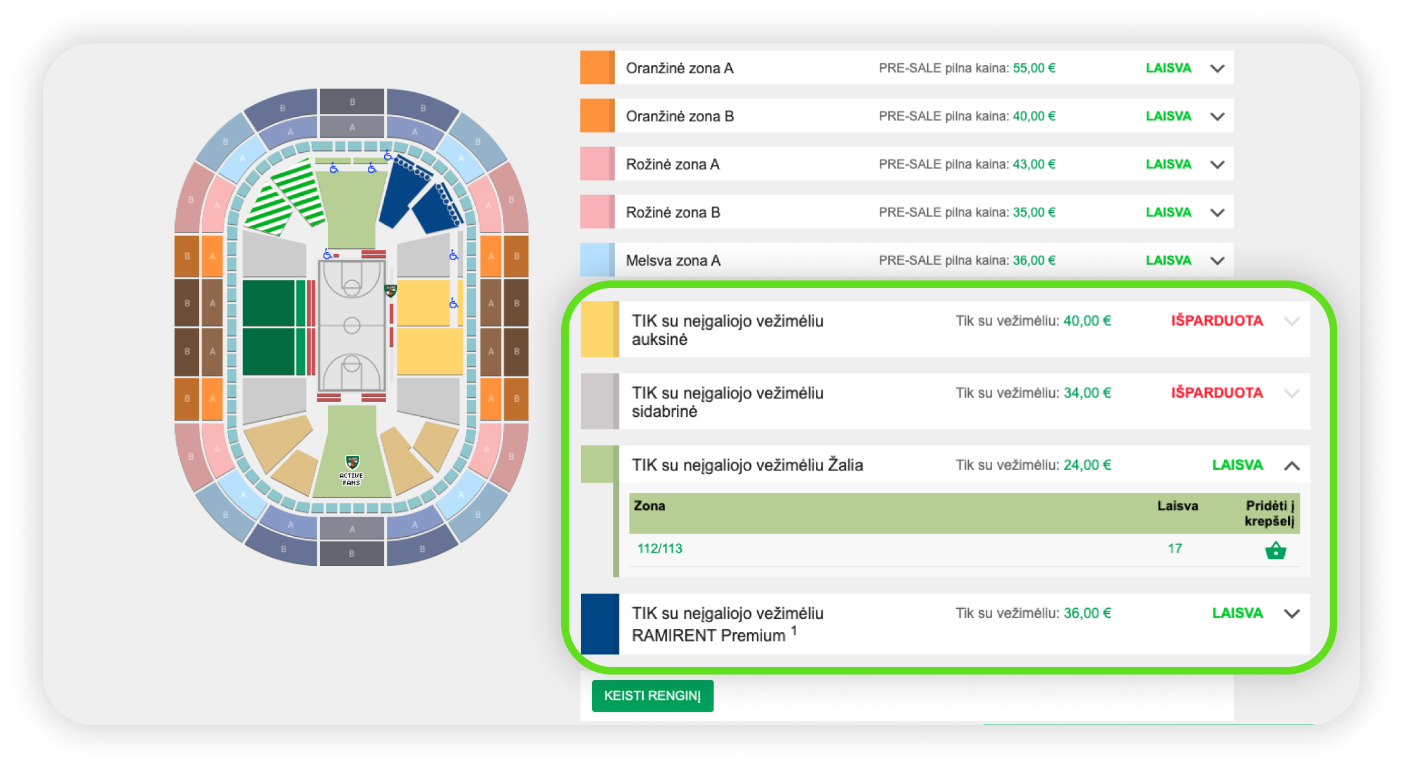The width and height of the screenshot is (1403, 768).
Task: Click the Active Fans logo on map
Action: tap(351, 471)
